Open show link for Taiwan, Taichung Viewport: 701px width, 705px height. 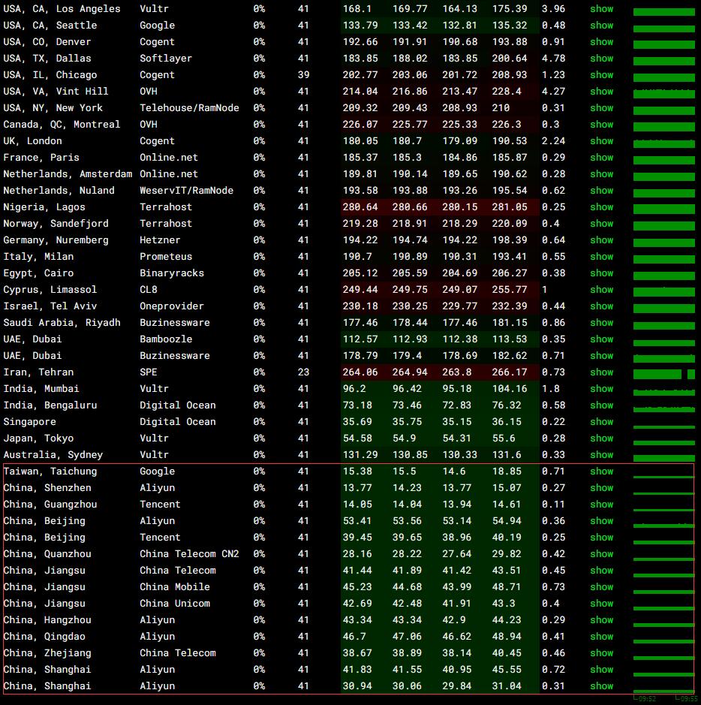pos(601,472)
